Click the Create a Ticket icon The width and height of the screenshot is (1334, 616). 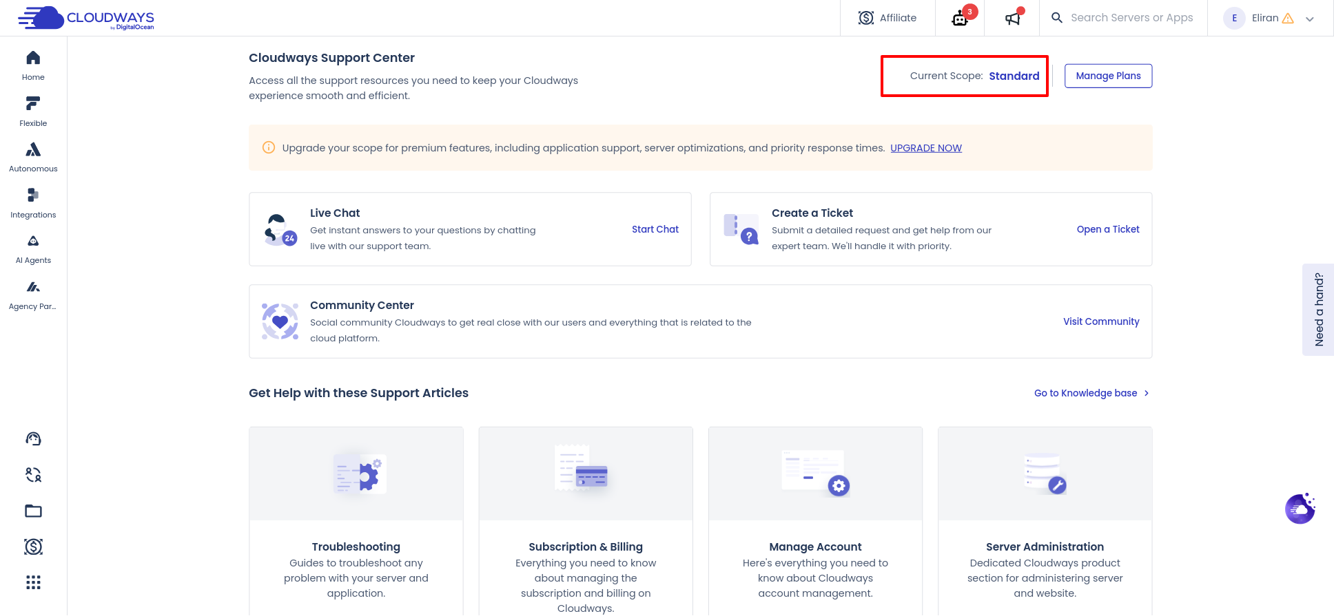[741, 229]
